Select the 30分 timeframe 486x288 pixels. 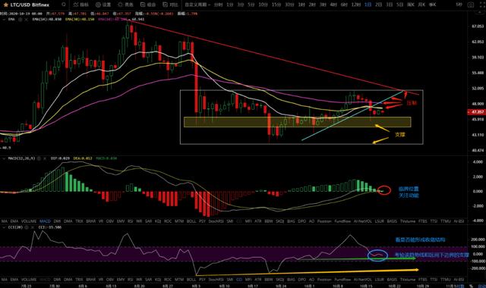coord(289,5)
